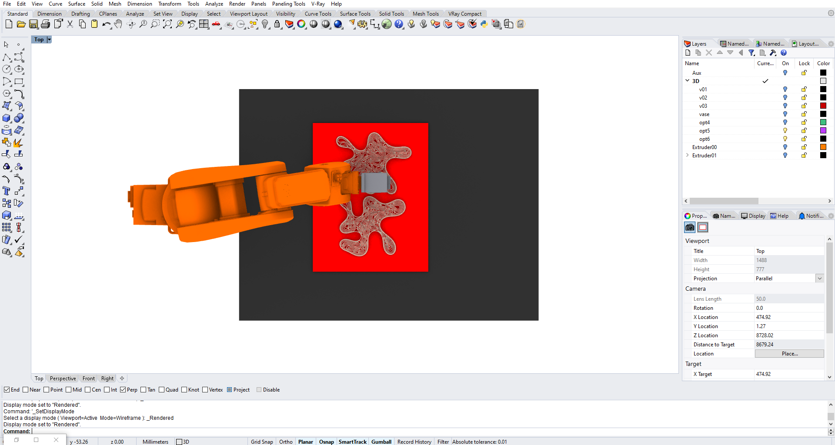The width and height of the screenshot is (835, 445).
Task: Click the Place... location button
Action: 789,354
